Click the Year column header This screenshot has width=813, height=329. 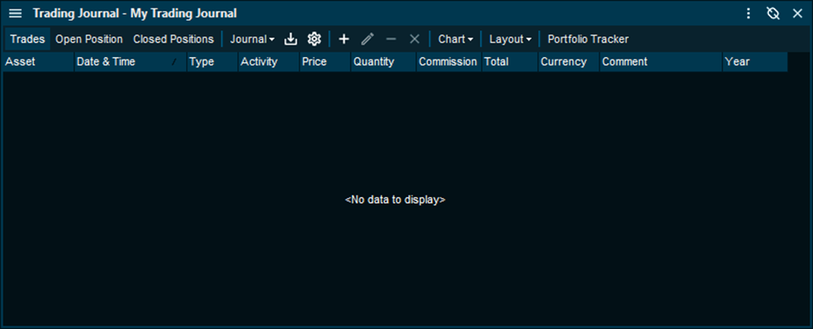tap(755, 62)
